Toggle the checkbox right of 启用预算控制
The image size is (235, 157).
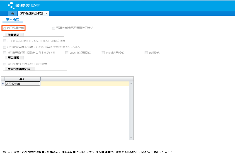click(x=53, y=28)
